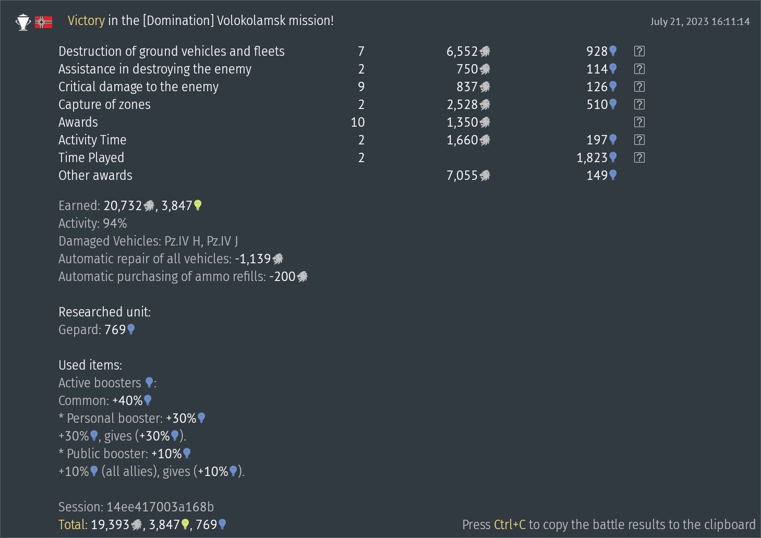Screen dimensions: 761x538
Task: Click silver lion icon beside automatic repair cost
Action: tap(278, 259)
